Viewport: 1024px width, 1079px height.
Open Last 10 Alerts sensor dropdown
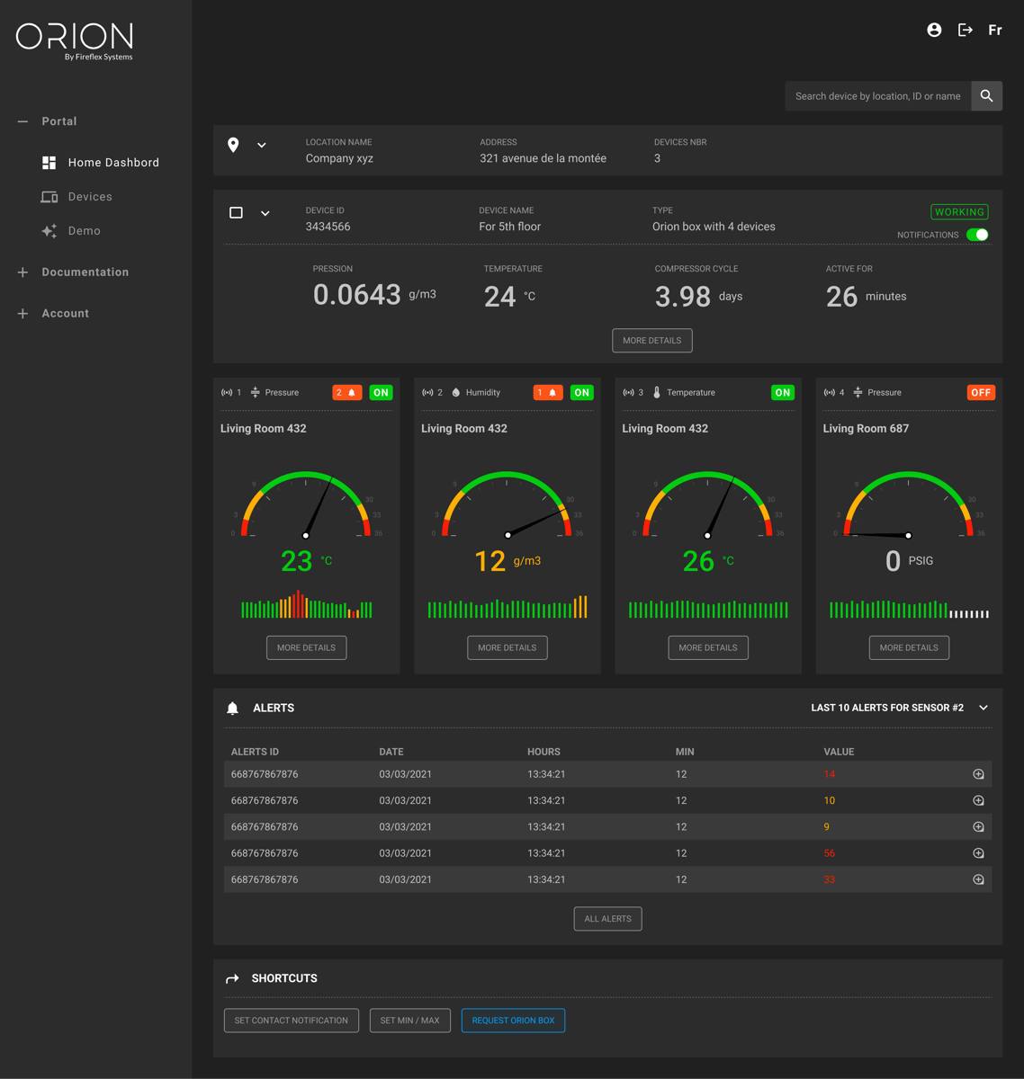tap(900, 708)
